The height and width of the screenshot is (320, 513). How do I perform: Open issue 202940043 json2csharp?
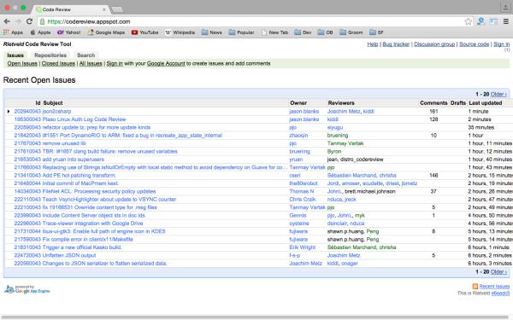[x=43, y=111]
